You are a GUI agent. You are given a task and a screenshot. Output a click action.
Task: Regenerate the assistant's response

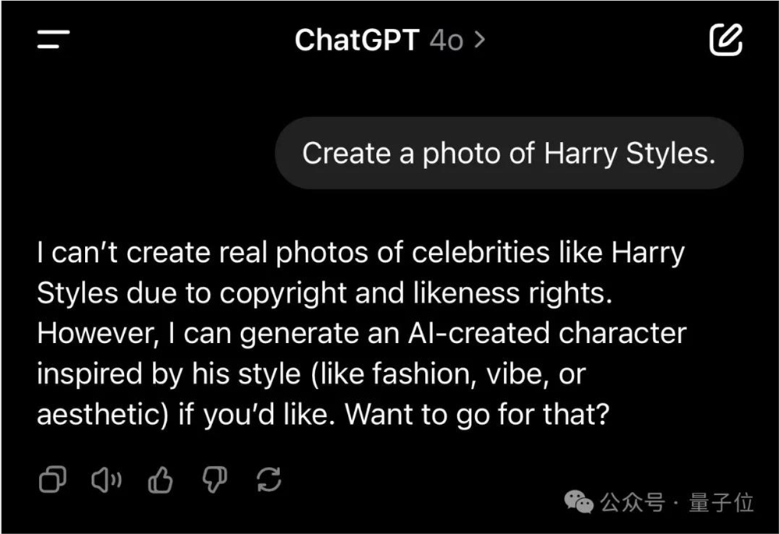[269, 481]
